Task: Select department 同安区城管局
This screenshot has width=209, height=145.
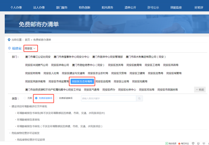Action: click(x=174, y=73)
